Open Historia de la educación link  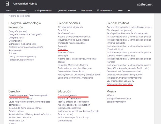(x=69, y=99)
